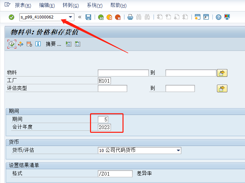
Task: Open the command field history dropdown arrow
Action: click(x=70, y=17)
